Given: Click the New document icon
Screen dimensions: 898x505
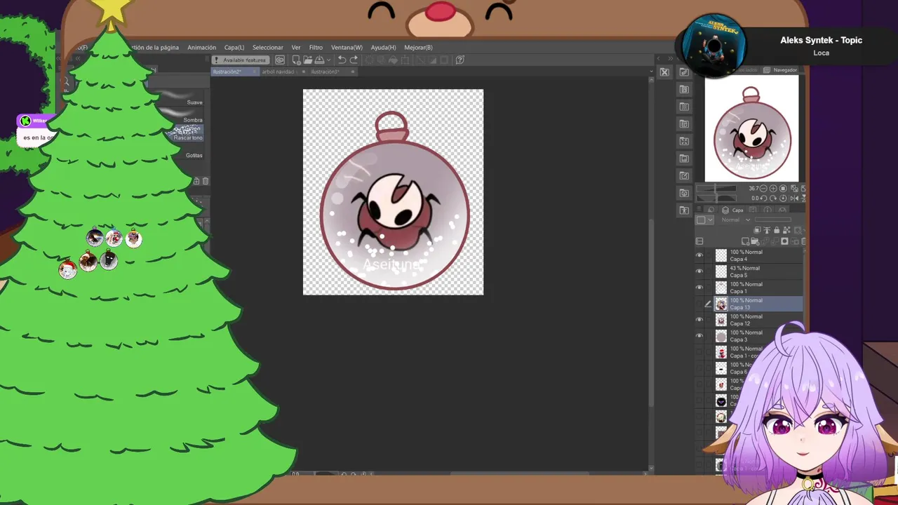Looking at the screenshot, I should [296, 60].
